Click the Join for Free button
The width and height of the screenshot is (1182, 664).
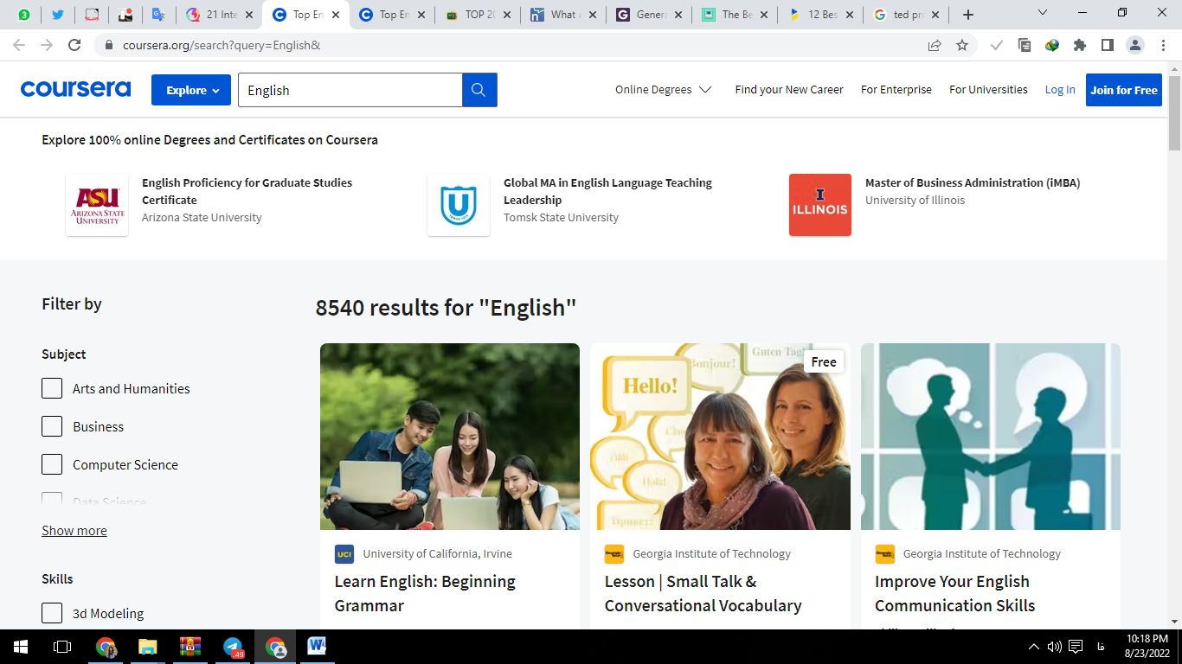point(1124,90)
